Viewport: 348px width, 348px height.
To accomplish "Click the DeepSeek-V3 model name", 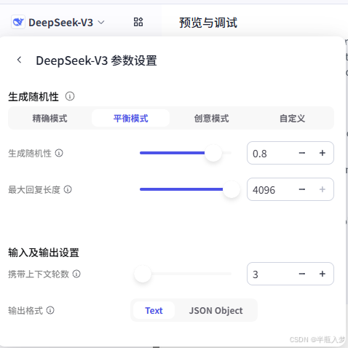I will [60, 23].
